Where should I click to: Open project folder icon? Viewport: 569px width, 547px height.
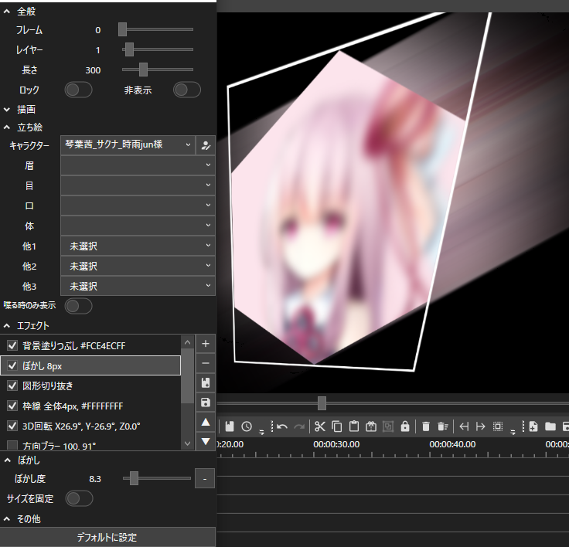click(550, 426)
